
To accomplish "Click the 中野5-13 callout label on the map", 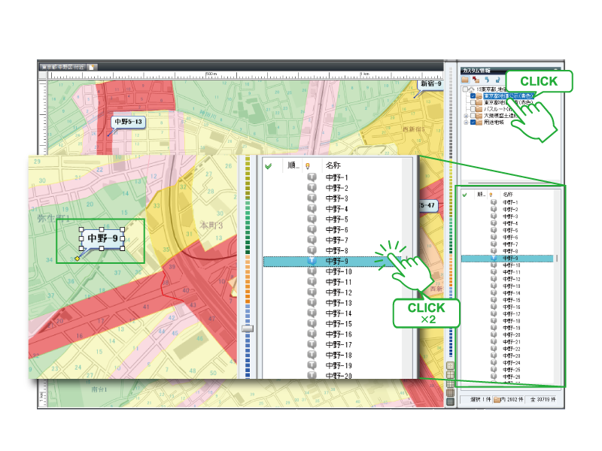I will pyautogui.click(x=128, y=122).
